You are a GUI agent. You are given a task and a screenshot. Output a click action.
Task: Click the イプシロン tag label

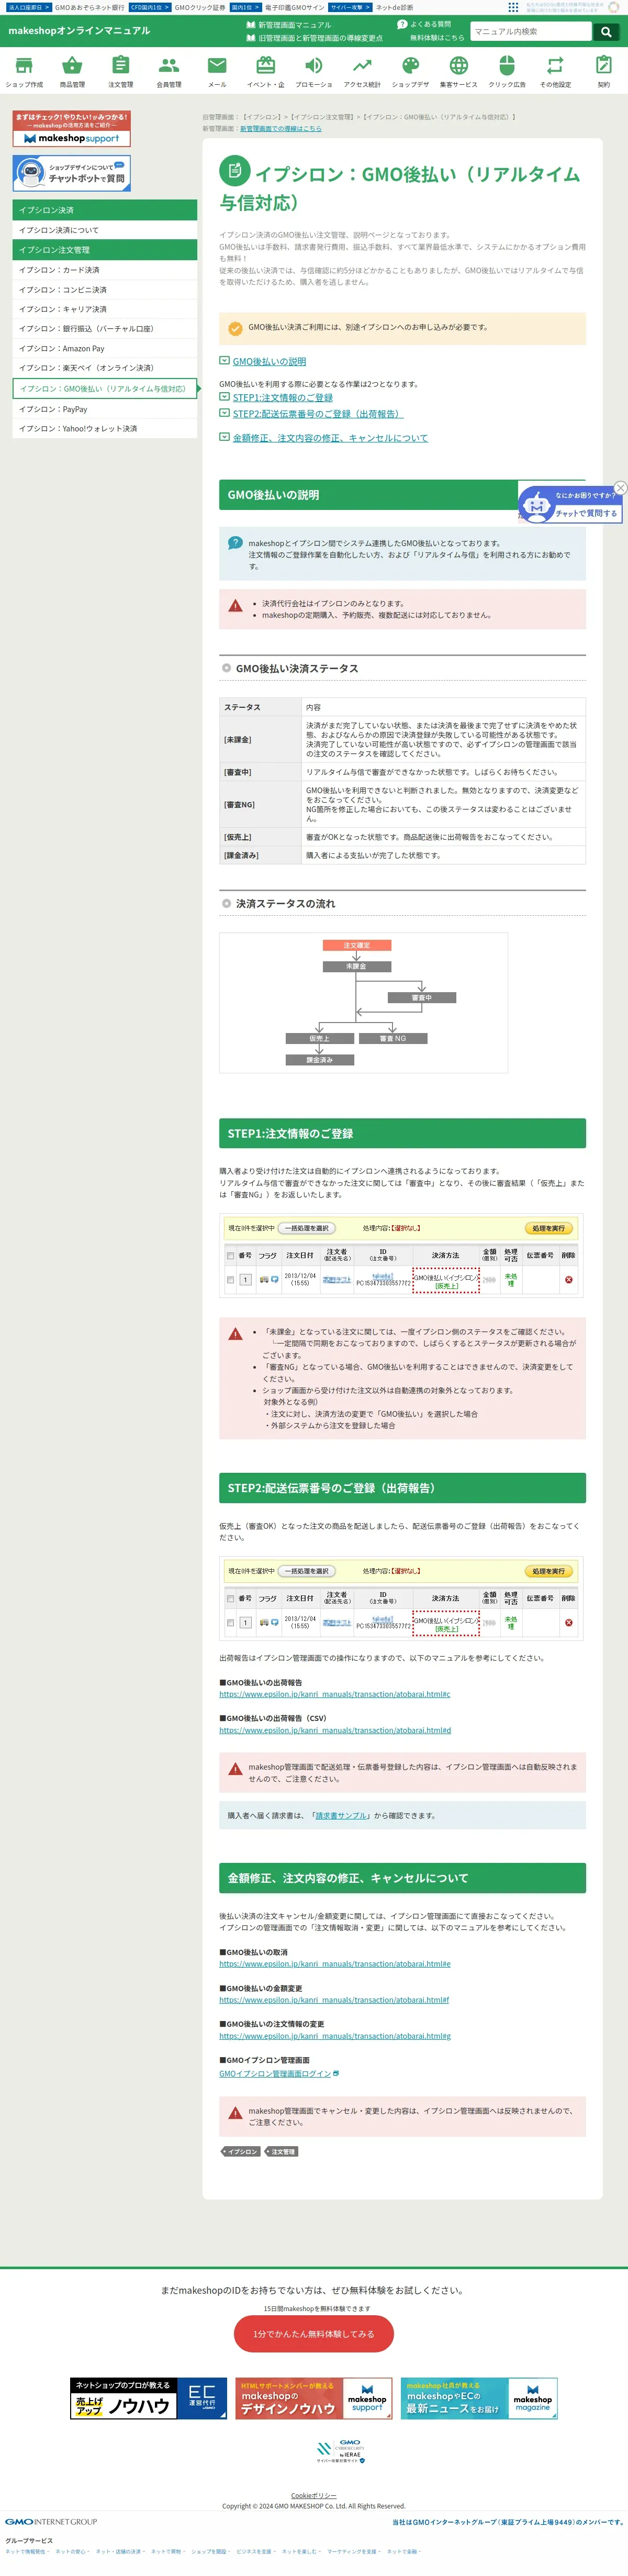tap(241, 2152)
